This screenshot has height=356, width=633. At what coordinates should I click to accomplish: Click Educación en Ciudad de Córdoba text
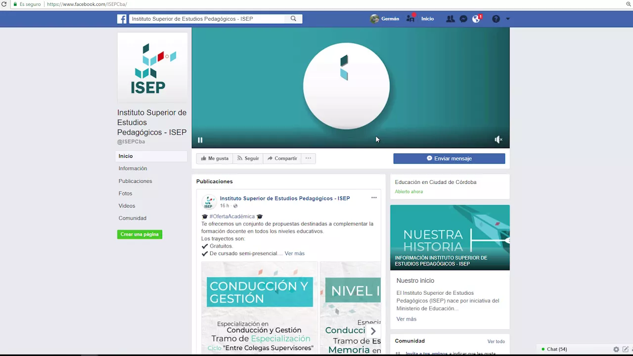(x=436, y=182)
